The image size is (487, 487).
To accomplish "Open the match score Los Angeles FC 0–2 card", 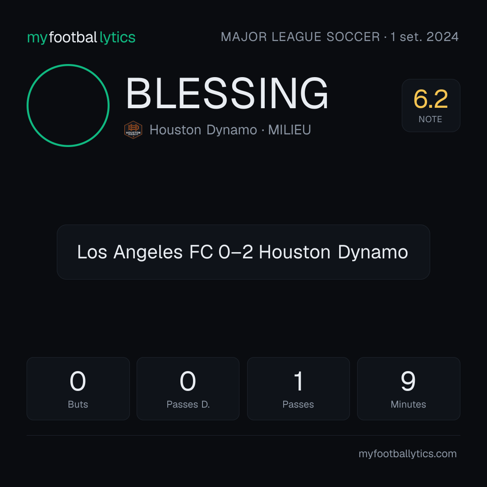I will pos(243,252).
